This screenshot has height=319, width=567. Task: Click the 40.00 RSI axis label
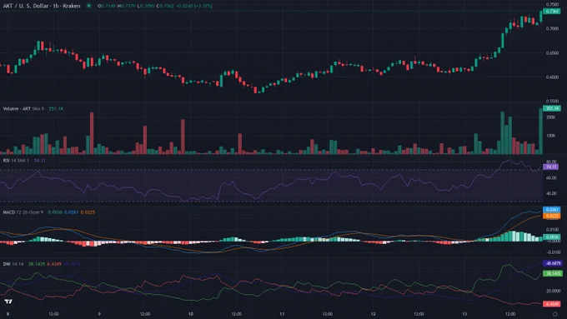[551, 193]
